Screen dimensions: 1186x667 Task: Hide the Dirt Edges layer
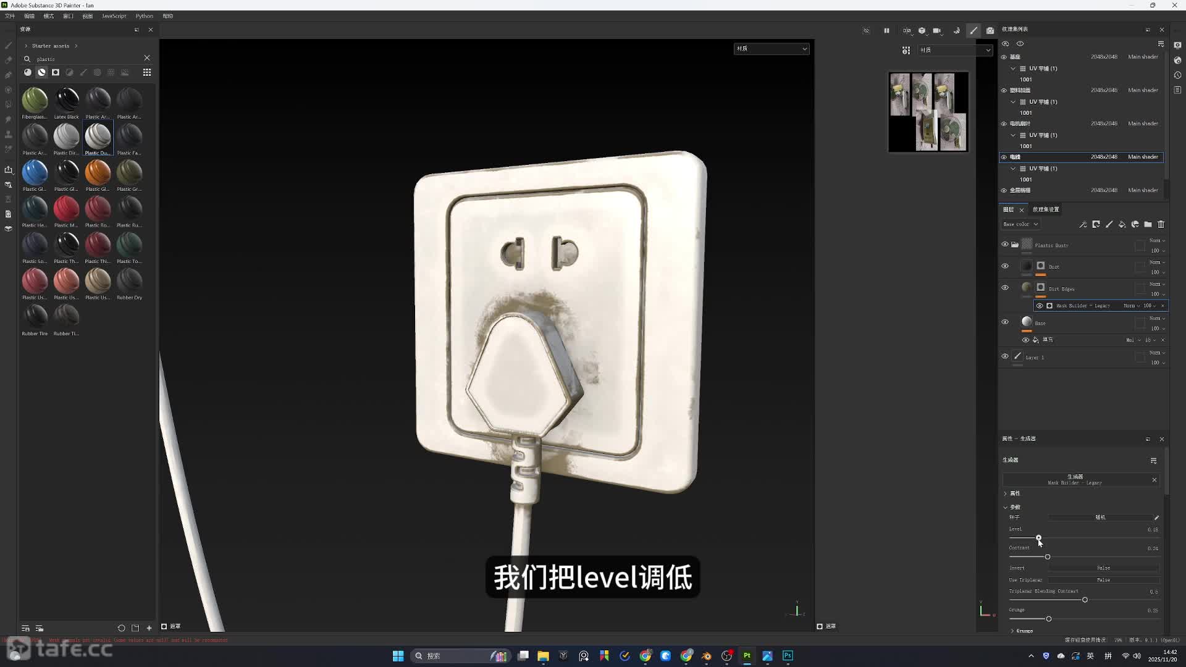pos(1005,288)
